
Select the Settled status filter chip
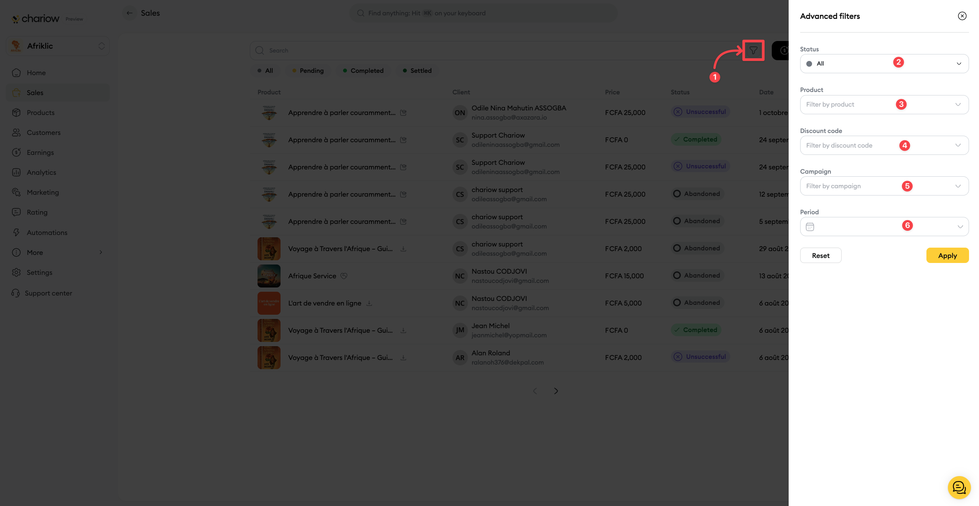click(x=417, y=71)
